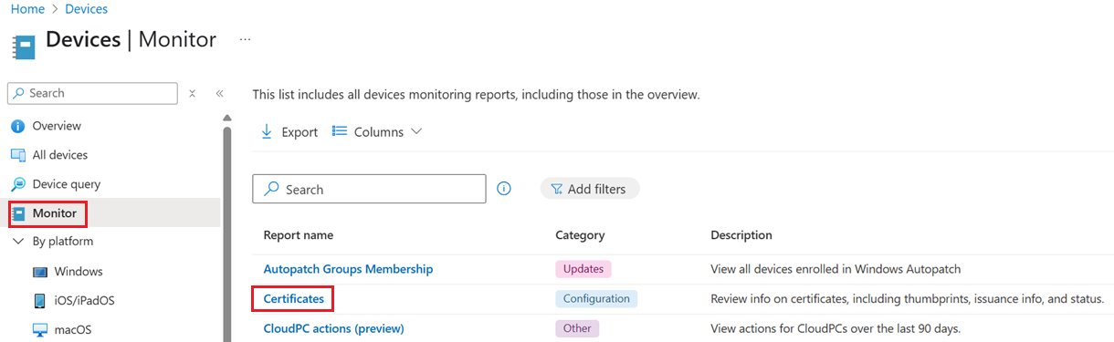Click 'View actions for CloudPCs' description text
Image resolution: width=1114 pixels, height=342 pixels.
[835, 328]
